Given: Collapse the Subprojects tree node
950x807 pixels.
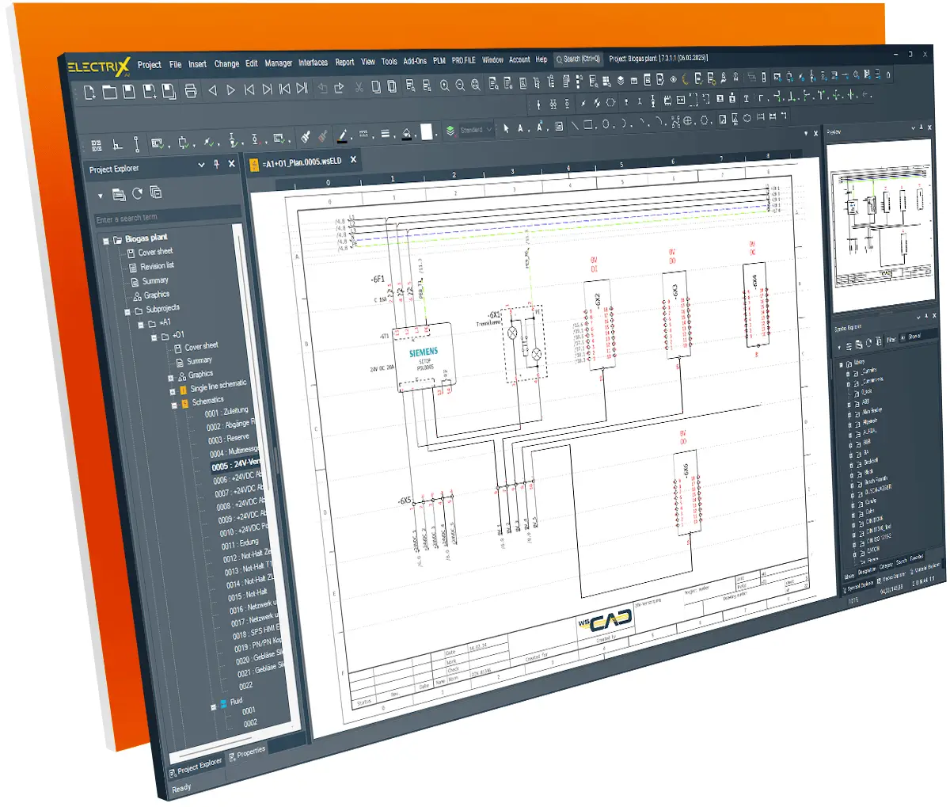Looking at the screenshot, I should 127,311.
